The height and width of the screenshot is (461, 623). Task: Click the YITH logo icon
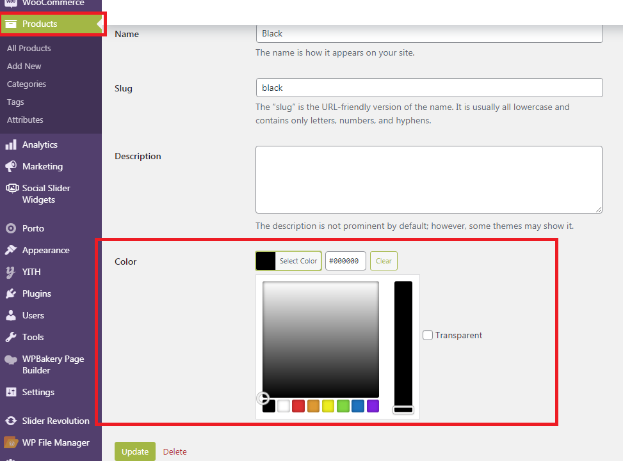tap(10, 272)
